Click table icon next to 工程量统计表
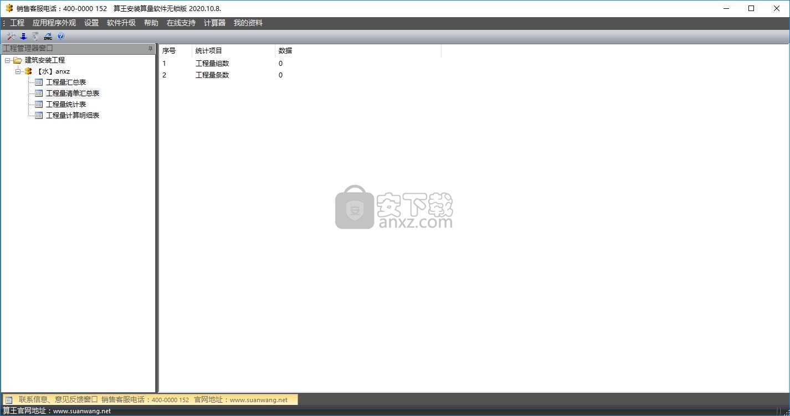This screenshot has width=790, height=416. click(x=39, y=105)
